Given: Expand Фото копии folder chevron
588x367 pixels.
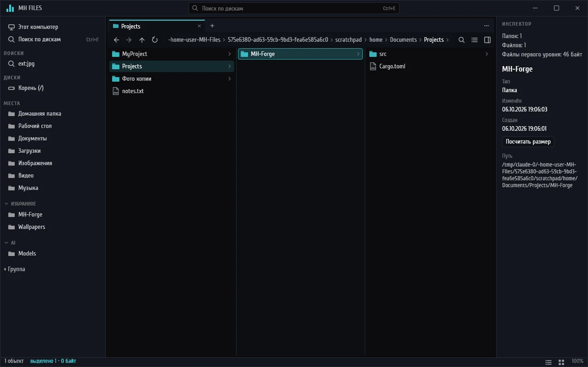Looking at the screenshot, I should 230,79.
